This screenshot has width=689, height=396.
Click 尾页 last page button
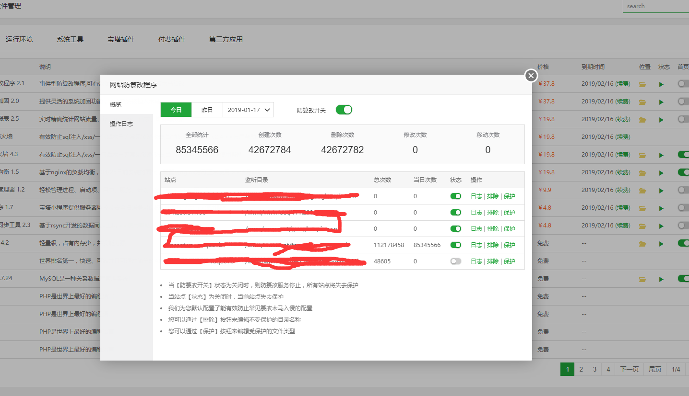(x=655, y=369)
